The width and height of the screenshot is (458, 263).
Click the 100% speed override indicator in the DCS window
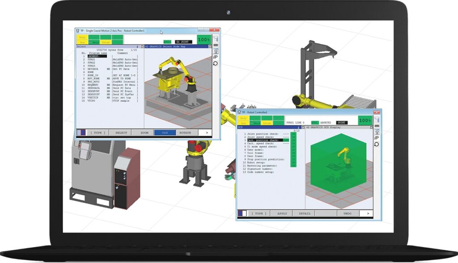(365, 120)
